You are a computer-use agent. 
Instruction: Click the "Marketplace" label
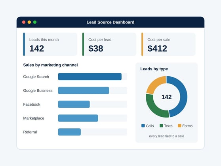(34, 118)
